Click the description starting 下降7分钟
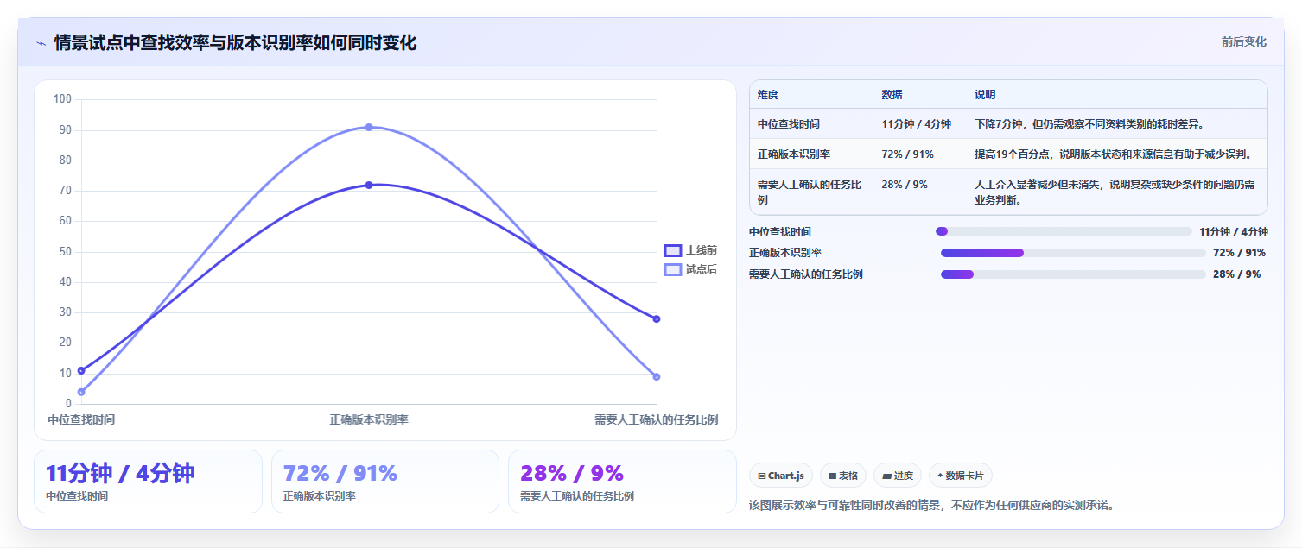The image size is (1302, 548). point(1089,124)
